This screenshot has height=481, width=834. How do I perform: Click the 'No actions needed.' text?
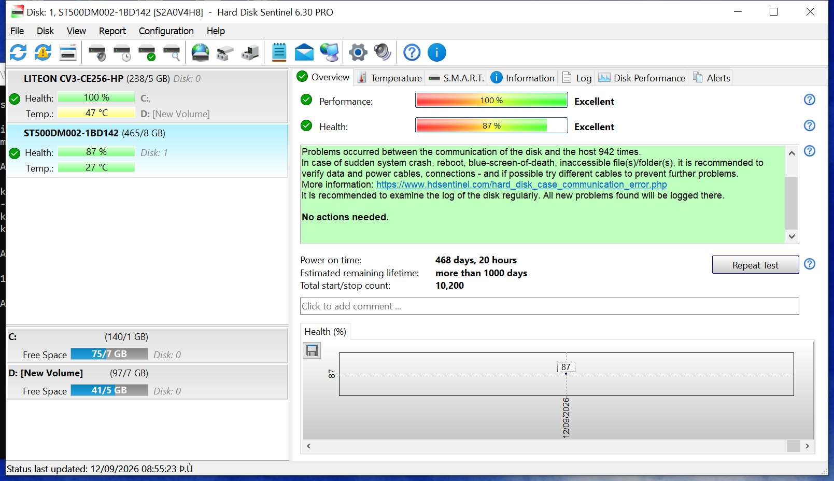click(x=345, y=217)
